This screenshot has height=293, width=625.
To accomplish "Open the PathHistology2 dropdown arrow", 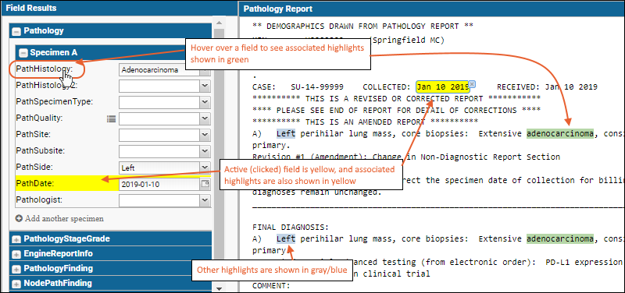I will tap(205, 85).
